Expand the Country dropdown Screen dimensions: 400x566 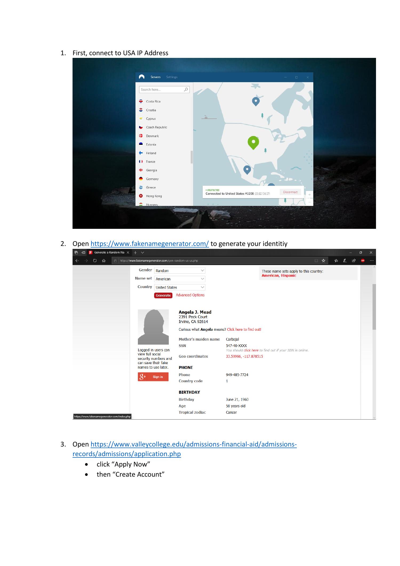point(179,287)
